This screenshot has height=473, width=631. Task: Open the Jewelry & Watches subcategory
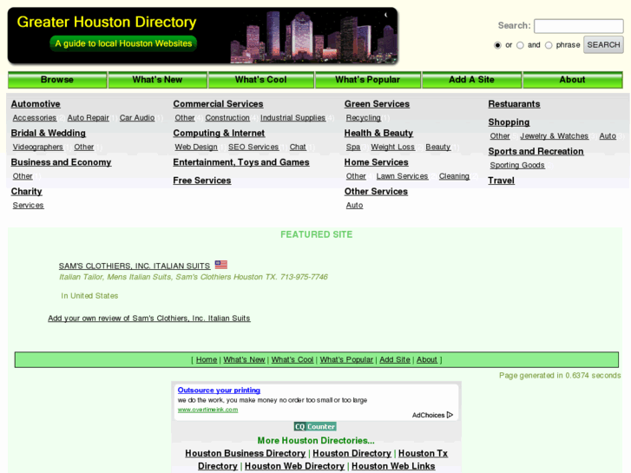(x=554, y=136)
